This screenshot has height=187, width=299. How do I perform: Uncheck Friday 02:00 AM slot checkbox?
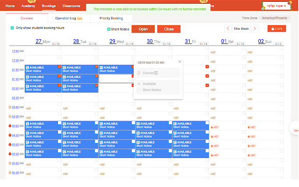pyautogui.click(x=207, y=85)
